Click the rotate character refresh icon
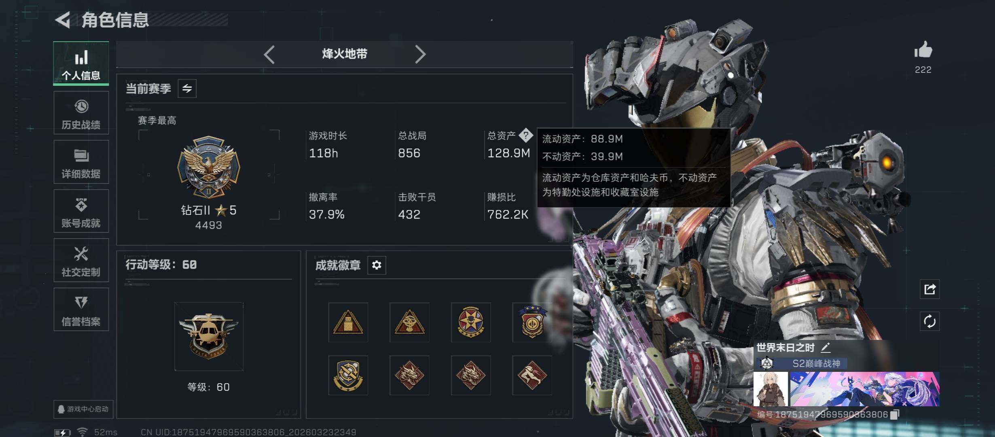This screenshot has width=995, height=437. click(x=929, y=322)
